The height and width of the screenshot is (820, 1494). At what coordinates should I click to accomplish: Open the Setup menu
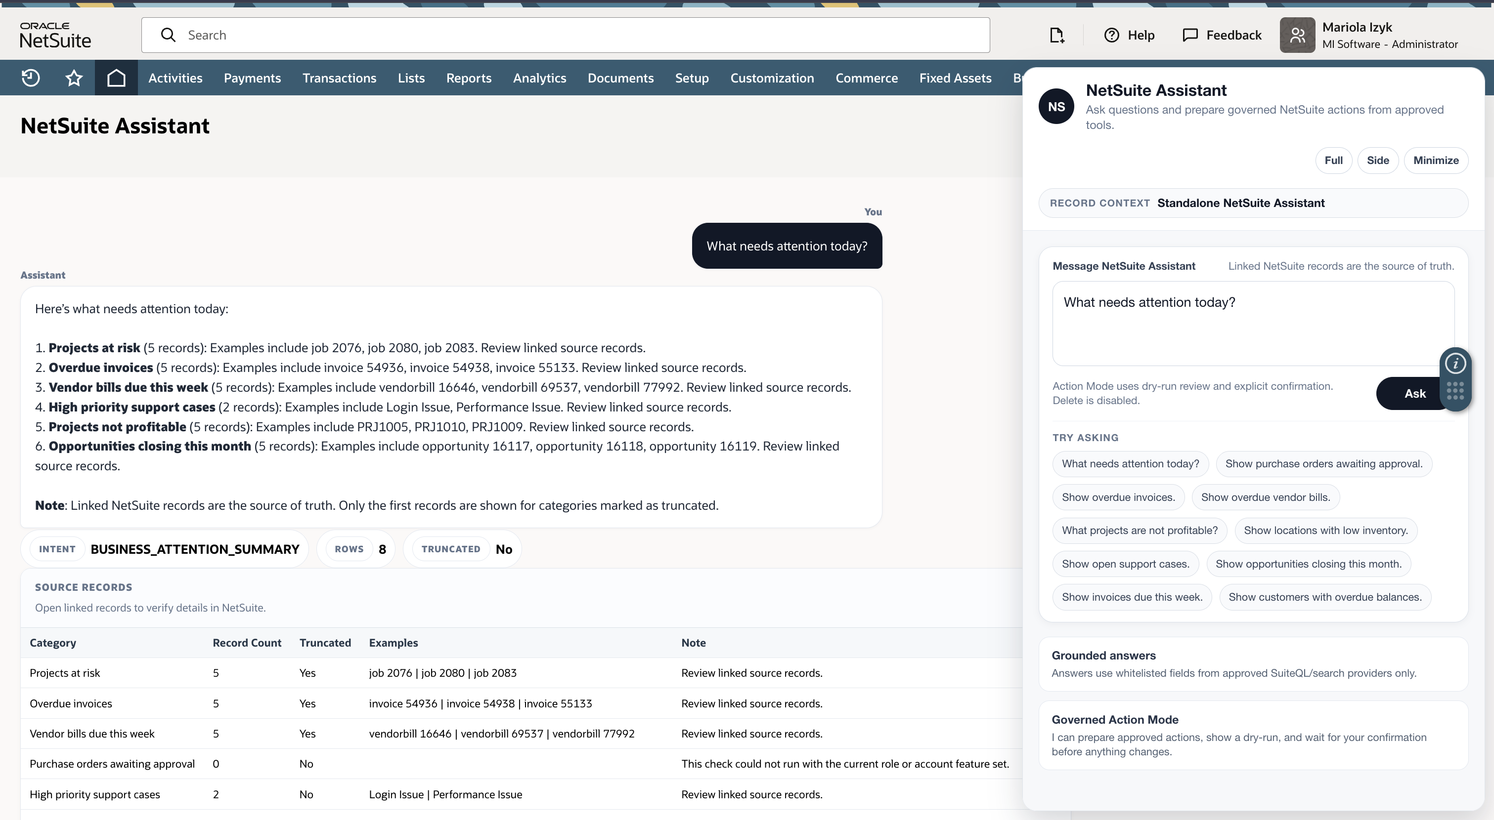692,78
